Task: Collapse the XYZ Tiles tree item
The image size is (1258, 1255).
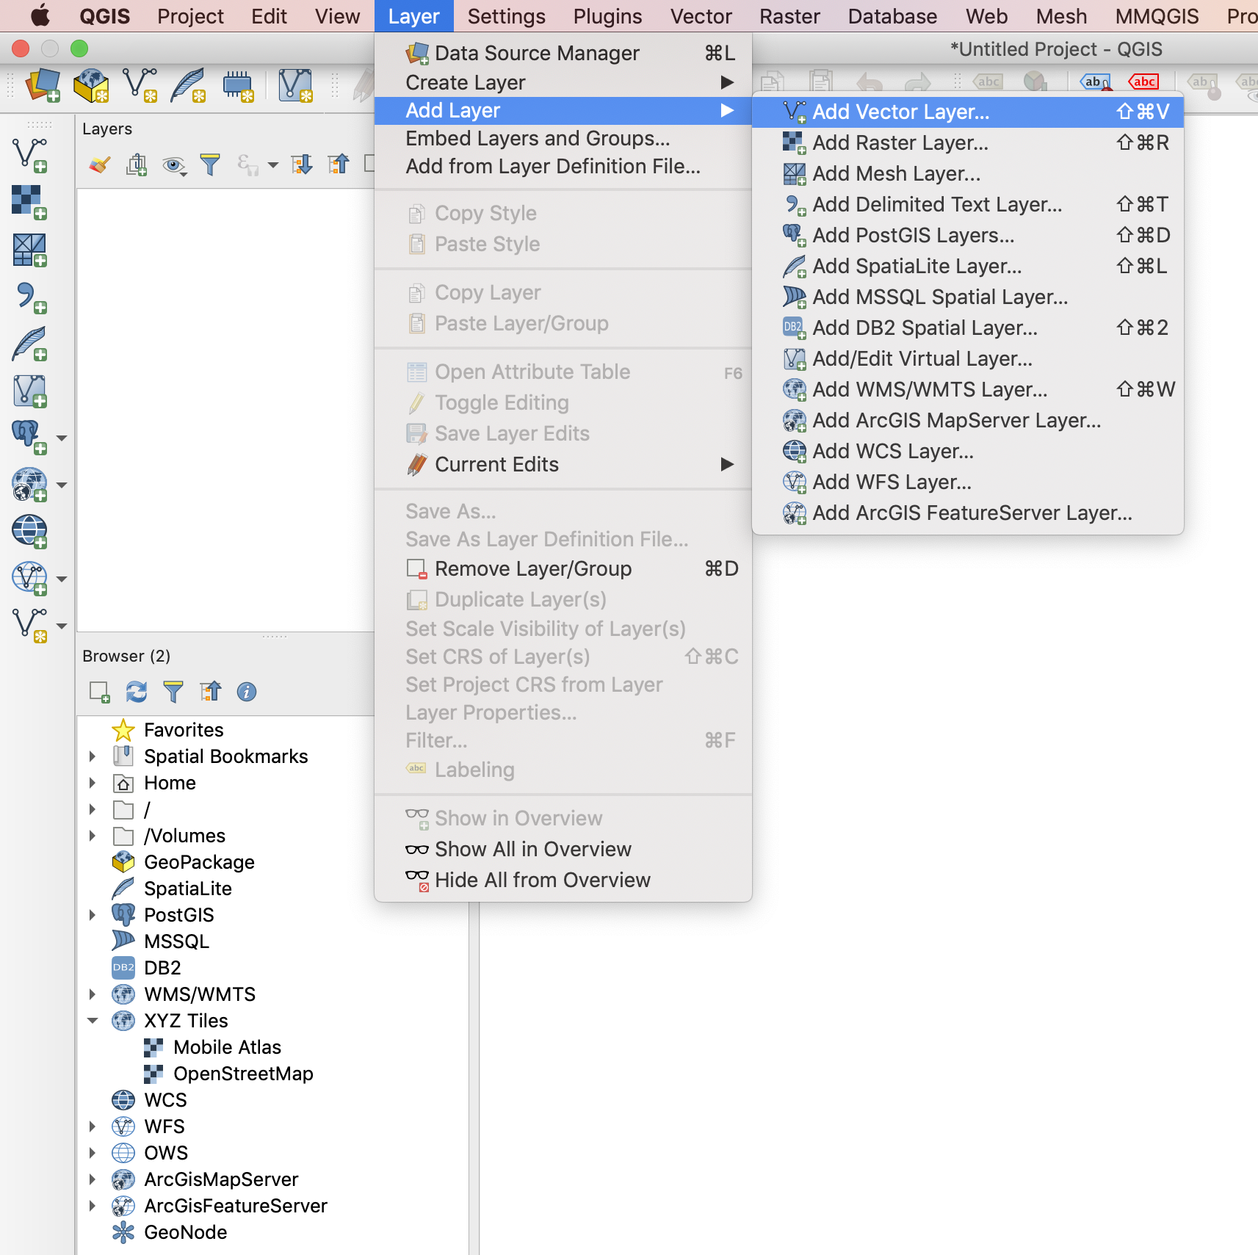Action: click(93, 1021)
